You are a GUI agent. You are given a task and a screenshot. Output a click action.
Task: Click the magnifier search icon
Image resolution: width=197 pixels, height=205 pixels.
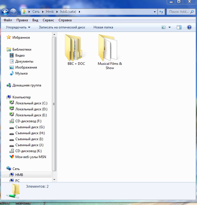[192, 12]
